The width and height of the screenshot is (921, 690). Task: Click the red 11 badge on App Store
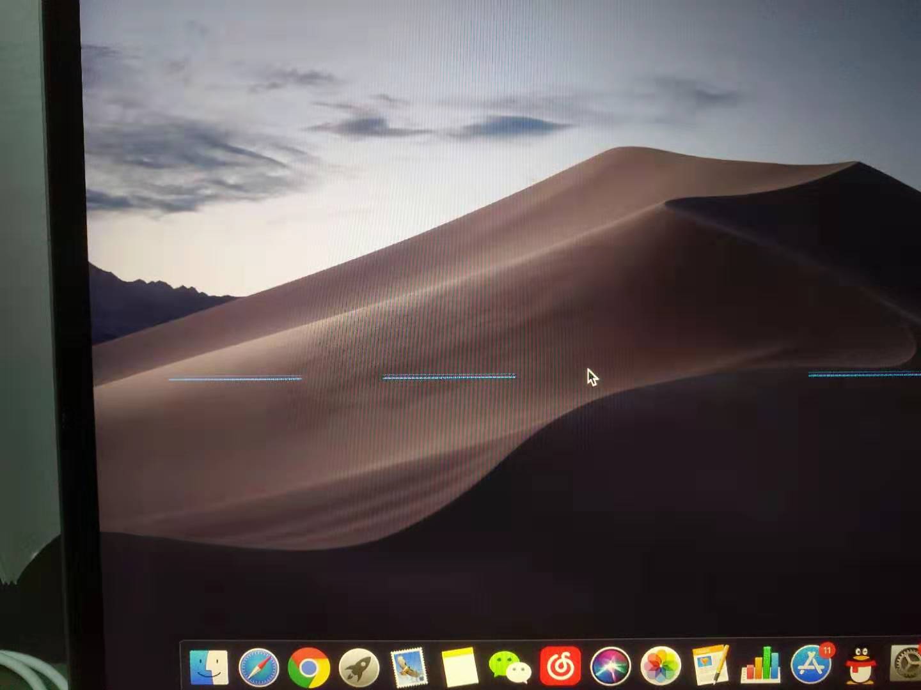pyautogui.click(x=827, y=650)
